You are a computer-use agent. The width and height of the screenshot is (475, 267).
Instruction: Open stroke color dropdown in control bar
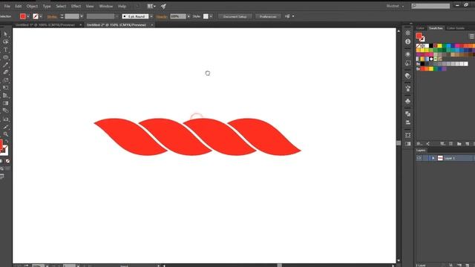(x=41, y=16)
